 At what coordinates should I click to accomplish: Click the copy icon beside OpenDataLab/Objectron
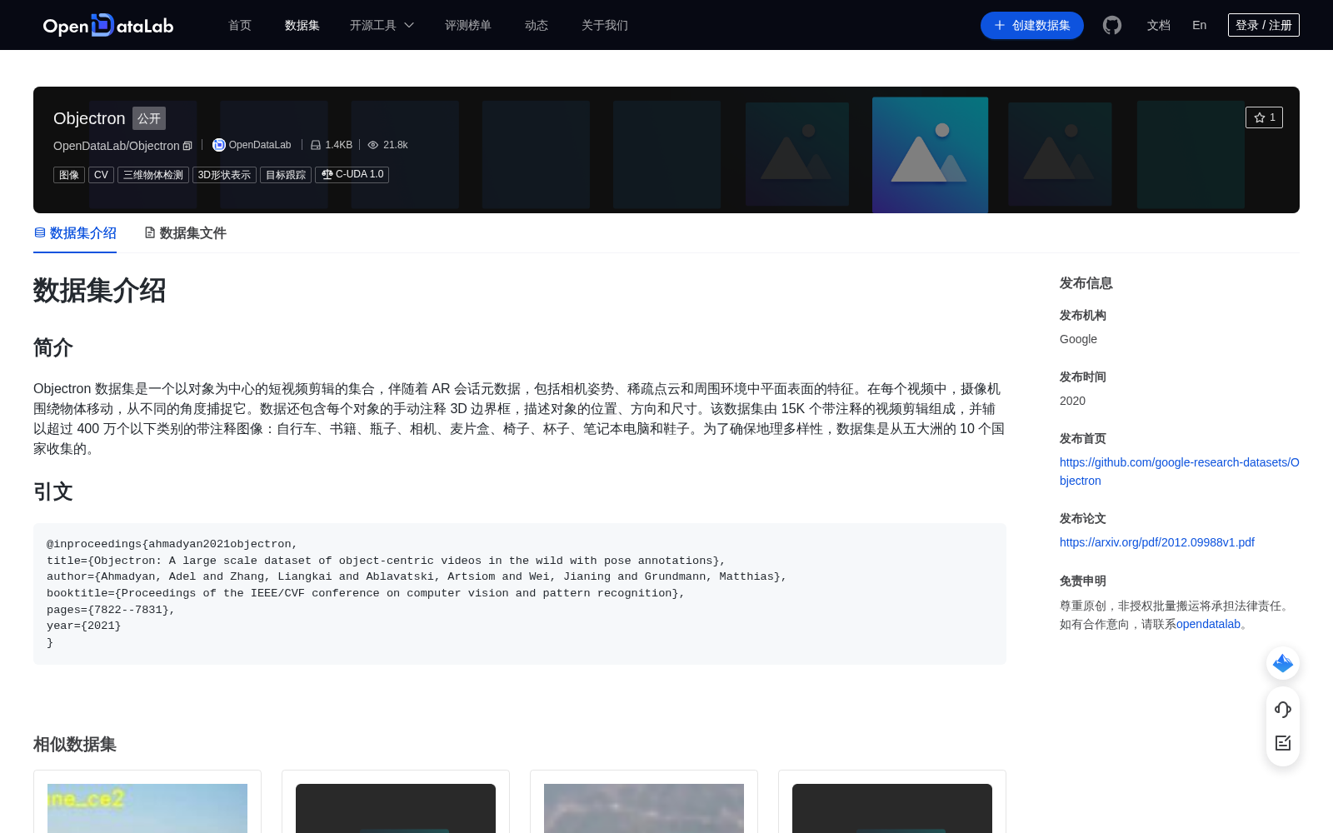[x=187, y=146]
